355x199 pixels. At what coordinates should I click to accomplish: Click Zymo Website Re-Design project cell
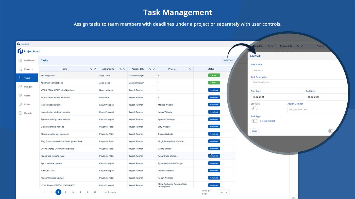[170, 163]
